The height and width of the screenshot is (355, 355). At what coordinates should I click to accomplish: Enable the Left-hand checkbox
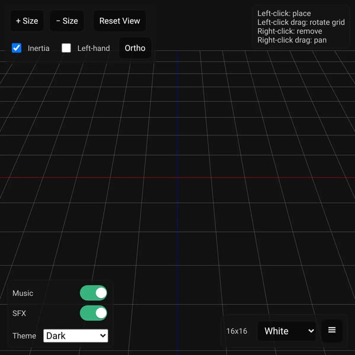coord(66,48)
